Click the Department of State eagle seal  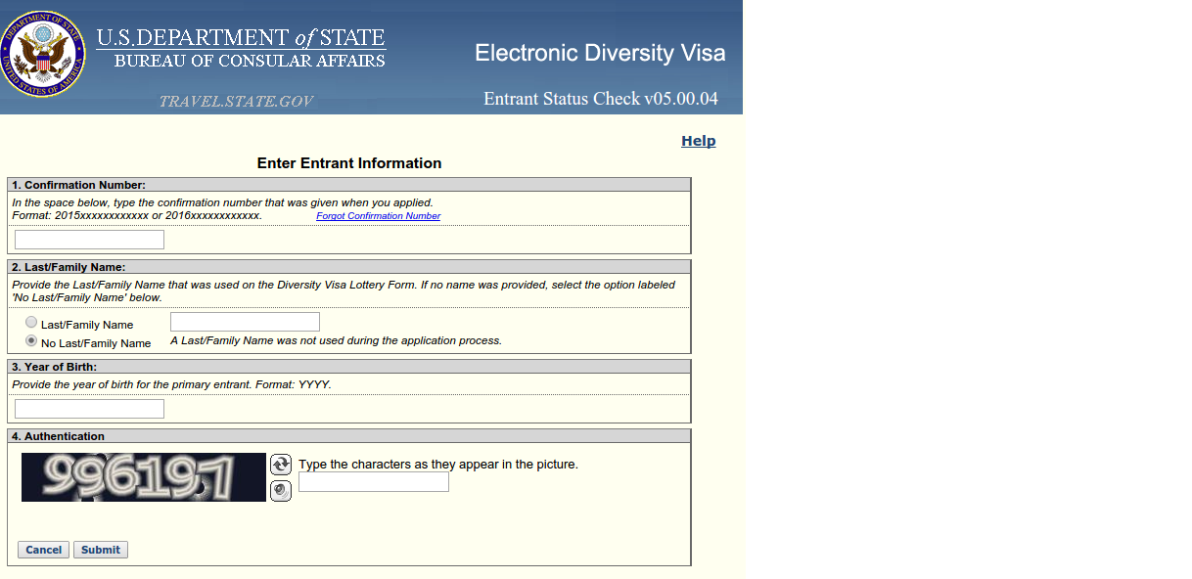pos(43,54)
